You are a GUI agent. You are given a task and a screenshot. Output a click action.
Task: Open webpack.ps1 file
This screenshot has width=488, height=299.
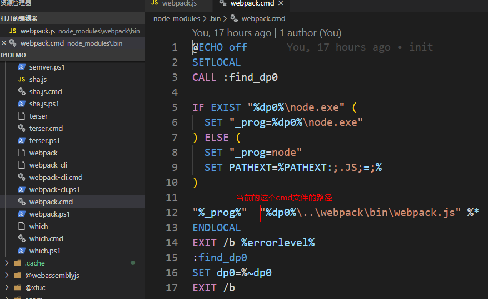(x=49, y=214)
